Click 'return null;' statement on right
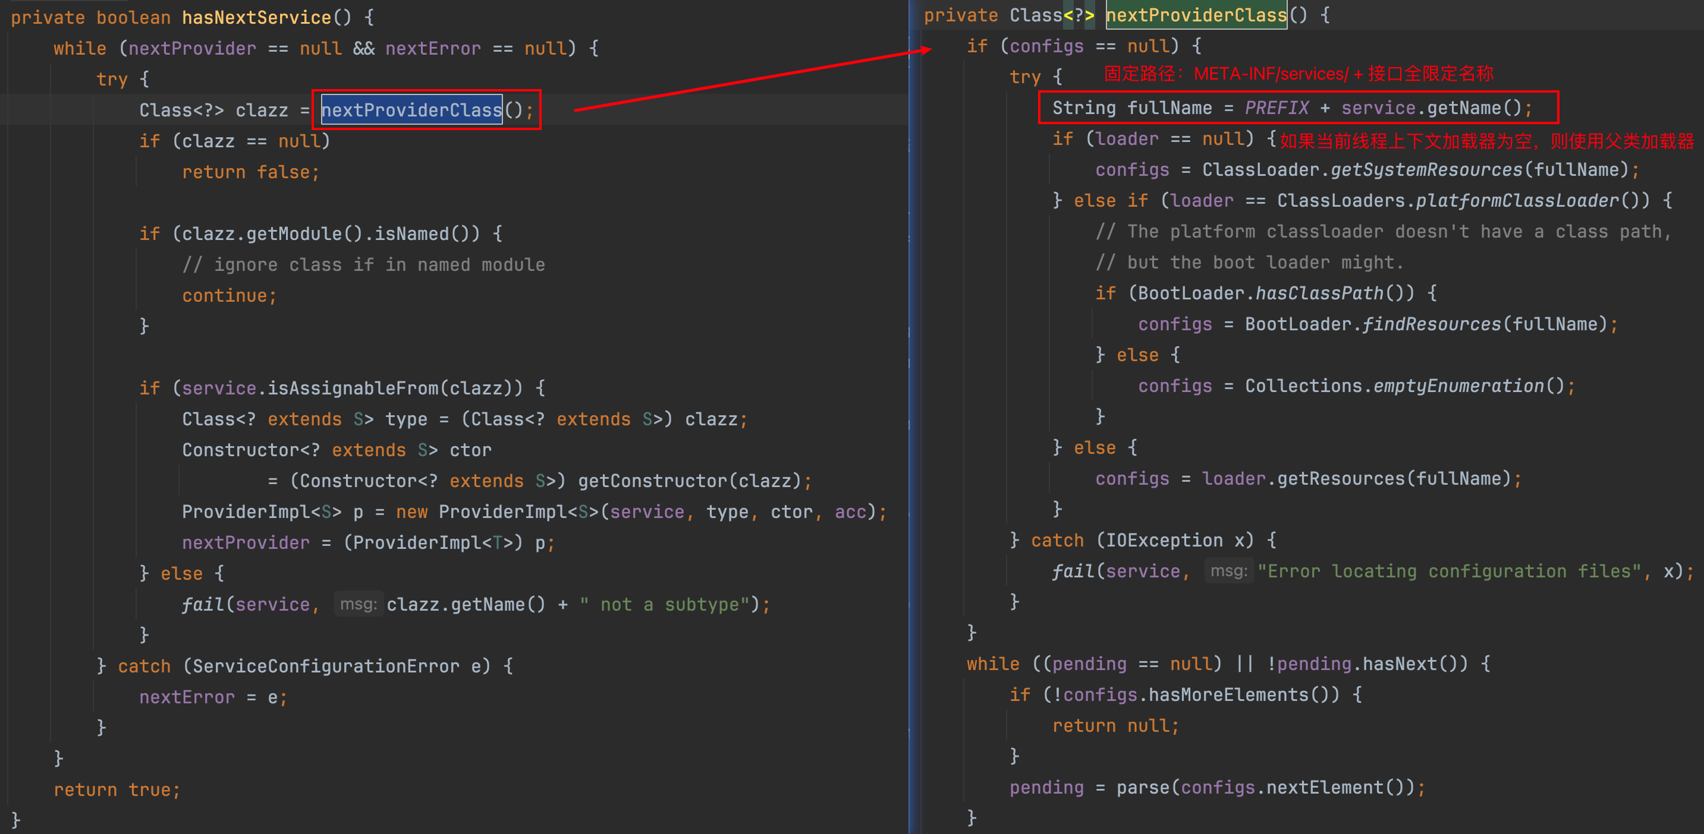The height and width of the screenshot is (834, 1704). point(1115,726)
